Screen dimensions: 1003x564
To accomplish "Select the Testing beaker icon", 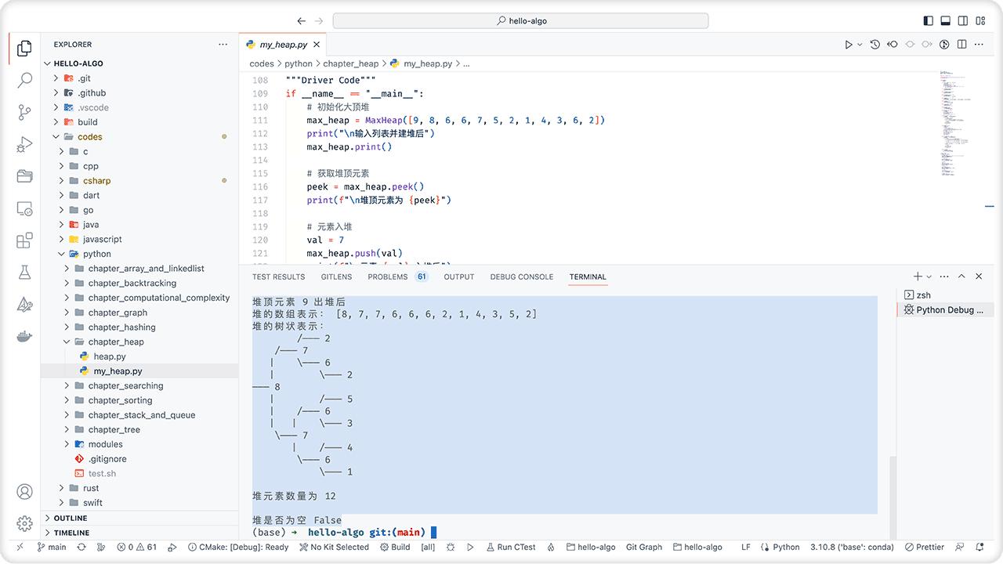I will pyautogui.click(x=24, y=271).
